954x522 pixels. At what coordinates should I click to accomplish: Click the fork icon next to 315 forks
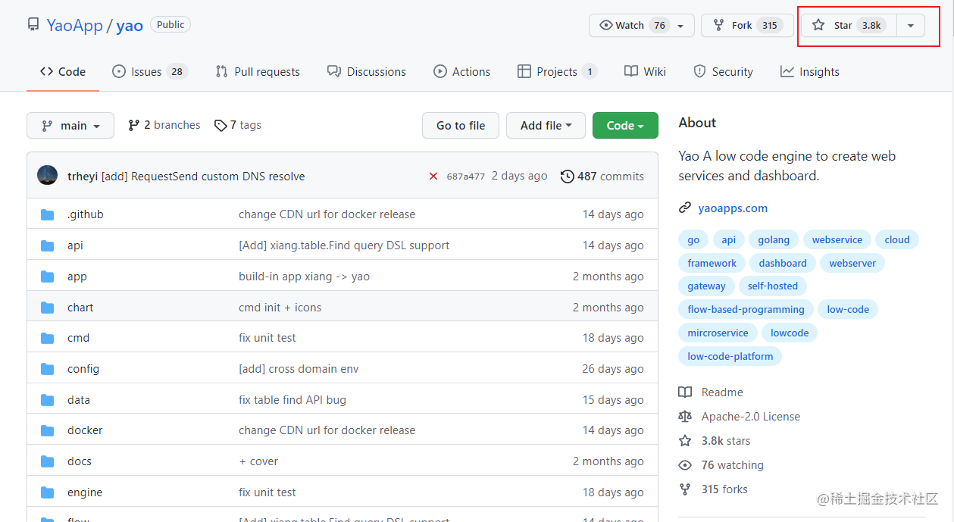coord(685,489)
